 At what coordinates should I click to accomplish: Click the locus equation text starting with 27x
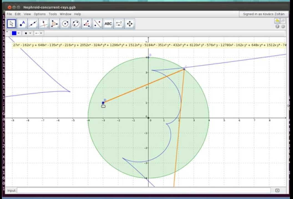[x=149, y=45]
